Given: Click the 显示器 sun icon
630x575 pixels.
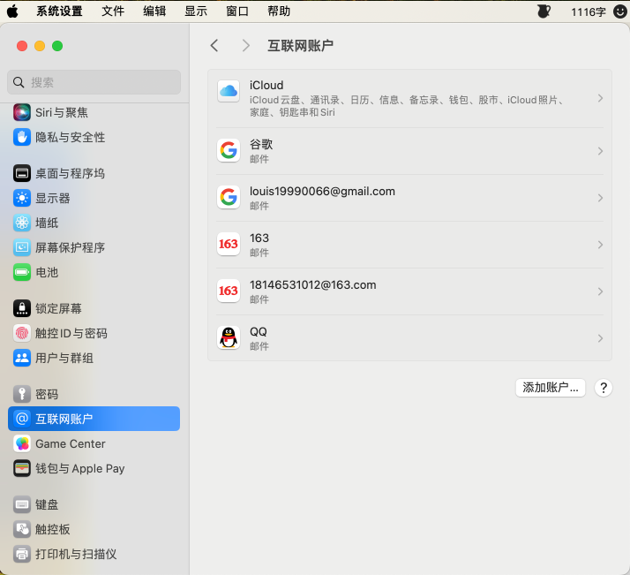Looking at the screenshot, I should coord(22,198).
